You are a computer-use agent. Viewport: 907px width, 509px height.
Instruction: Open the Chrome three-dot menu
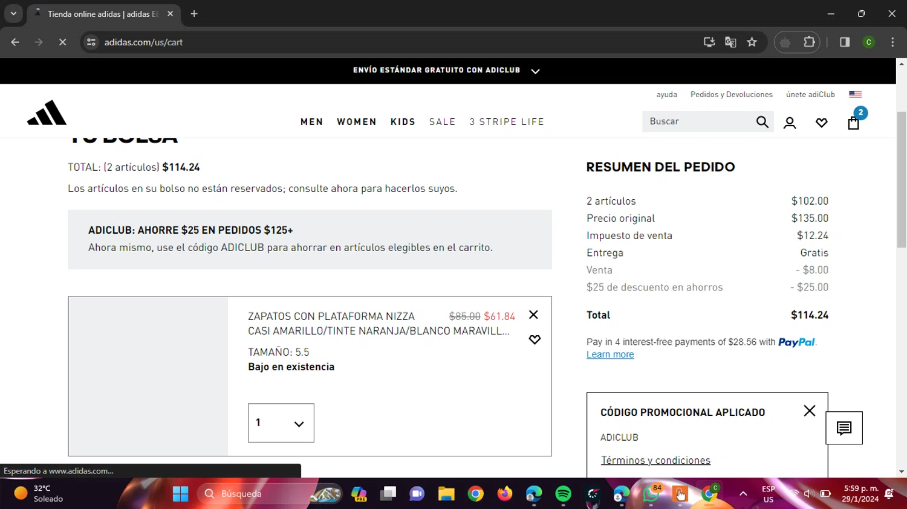[892, 42]
